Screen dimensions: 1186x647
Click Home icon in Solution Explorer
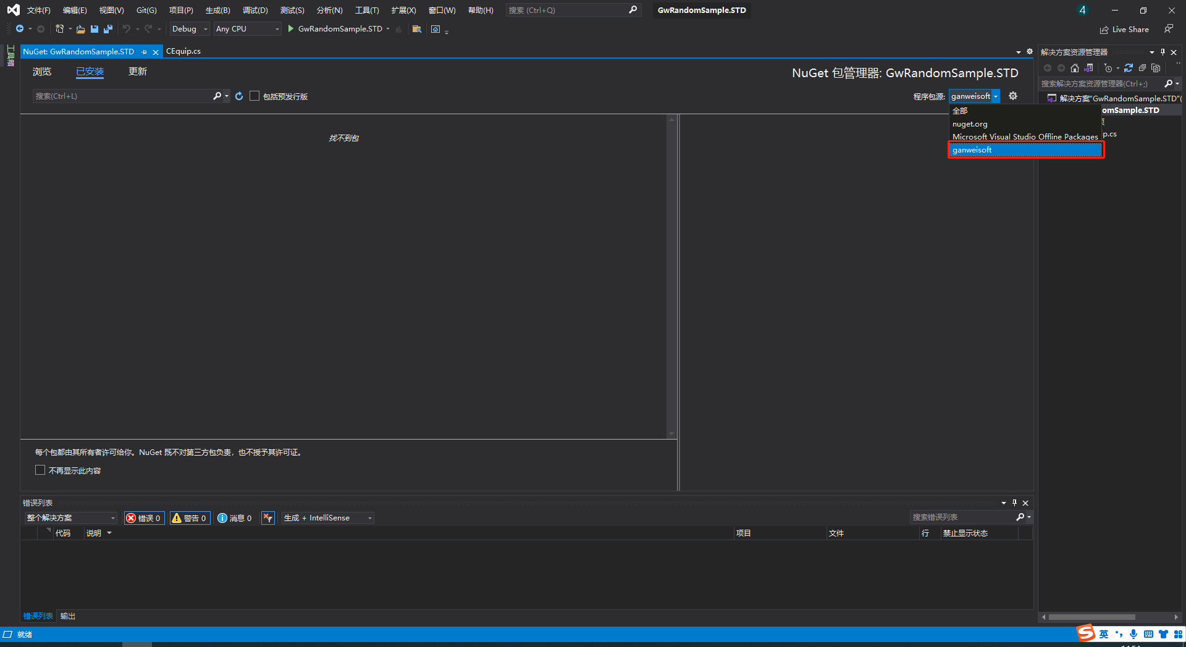(1075, 68)
